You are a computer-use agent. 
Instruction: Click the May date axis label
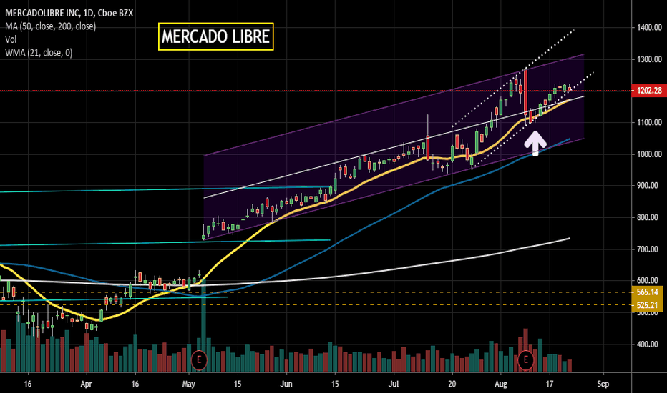coord(188,384)
